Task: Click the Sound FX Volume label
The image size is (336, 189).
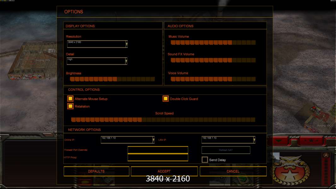Action: (x=181, y=54)
